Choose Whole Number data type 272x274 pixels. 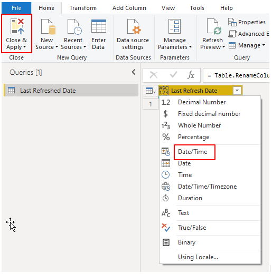pyautogui.click(x=210, y=125)
